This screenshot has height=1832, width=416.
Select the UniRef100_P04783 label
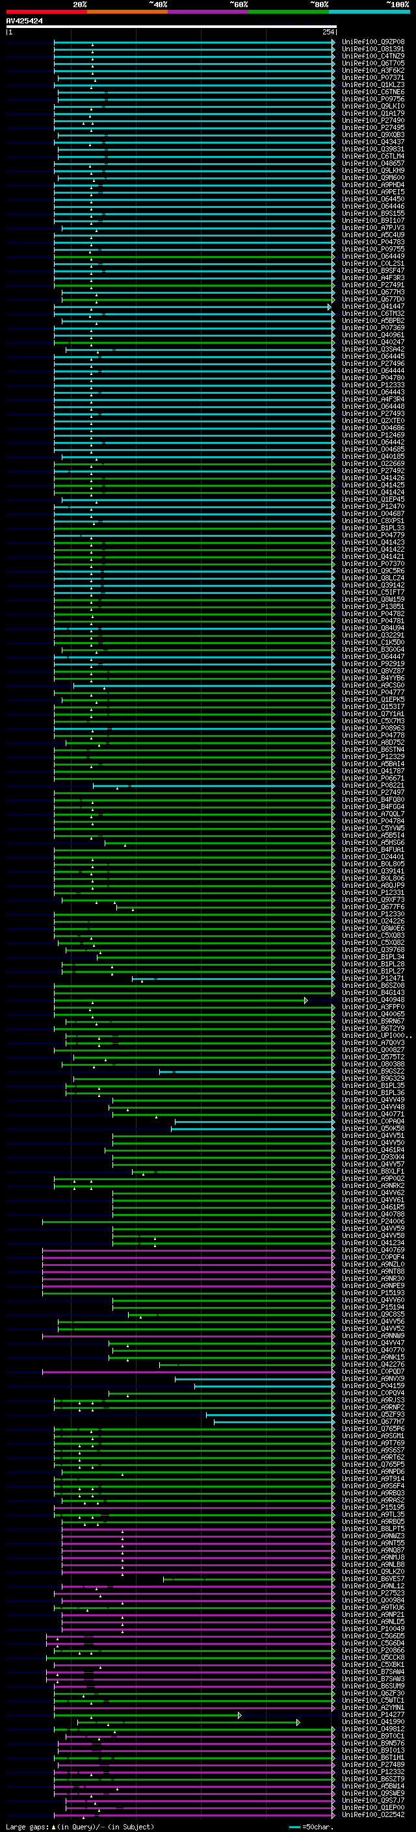click(x=373, y=242)
